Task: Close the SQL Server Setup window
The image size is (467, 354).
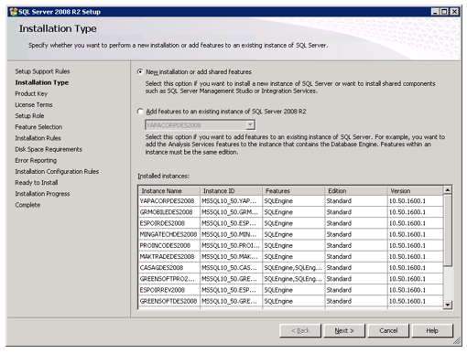Action: [454, 12]
